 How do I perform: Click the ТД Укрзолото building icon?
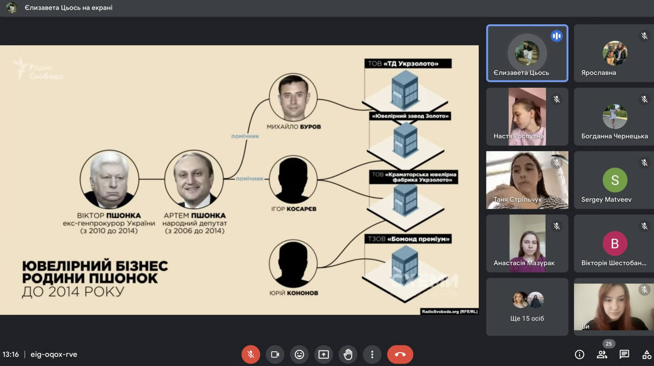point(405,91)
